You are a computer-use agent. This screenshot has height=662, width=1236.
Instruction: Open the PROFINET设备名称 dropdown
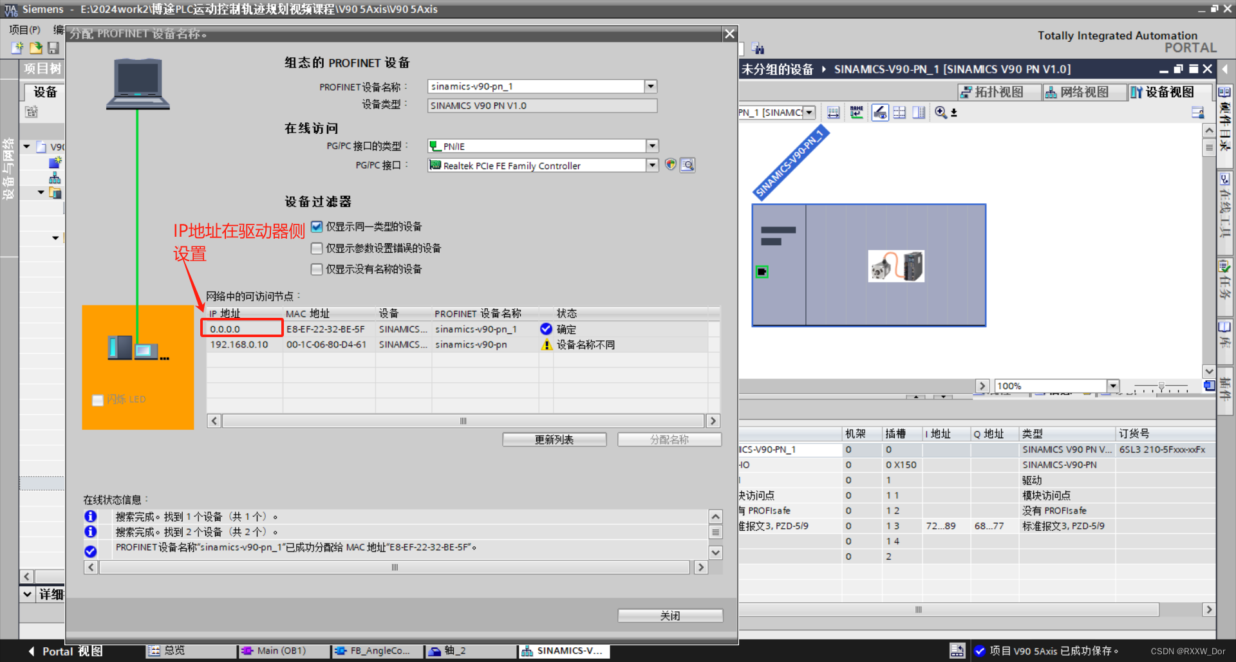tap(651, 86)
